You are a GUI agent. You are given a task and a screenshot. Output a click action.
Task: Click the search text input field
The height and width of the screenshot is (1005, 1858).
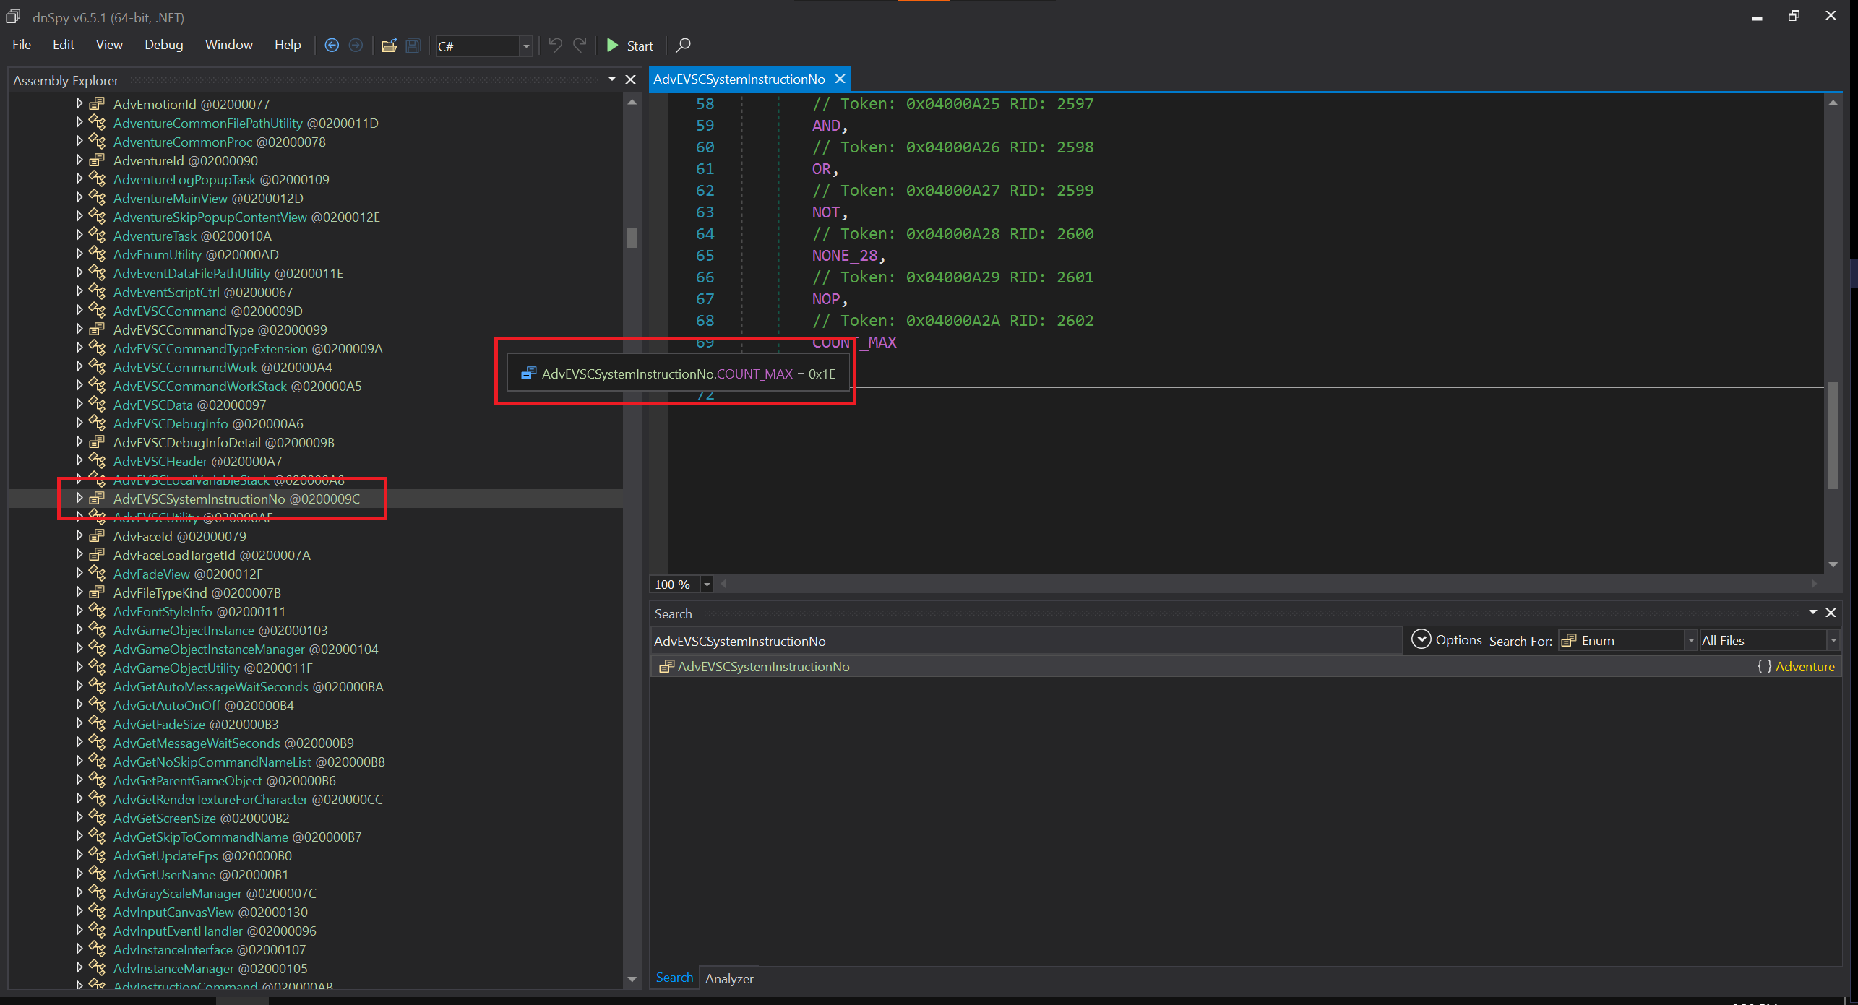(x=1025, y=641)
